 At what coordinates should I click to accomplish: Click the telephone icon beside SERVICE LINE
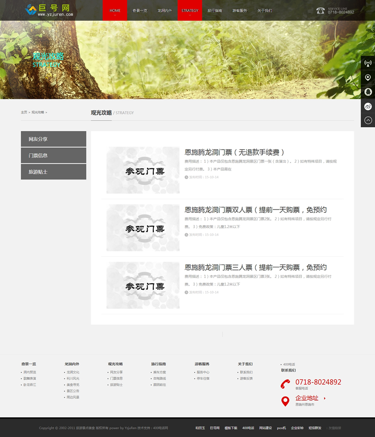(321, 10)
